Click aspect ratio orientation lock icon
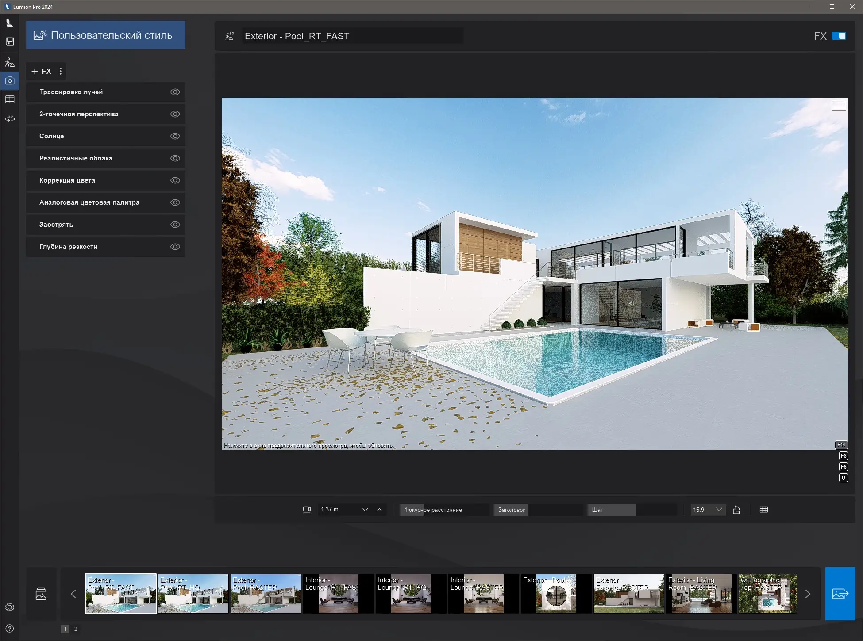863x641 pixels. pyautogui.click(x=736, y=510)
